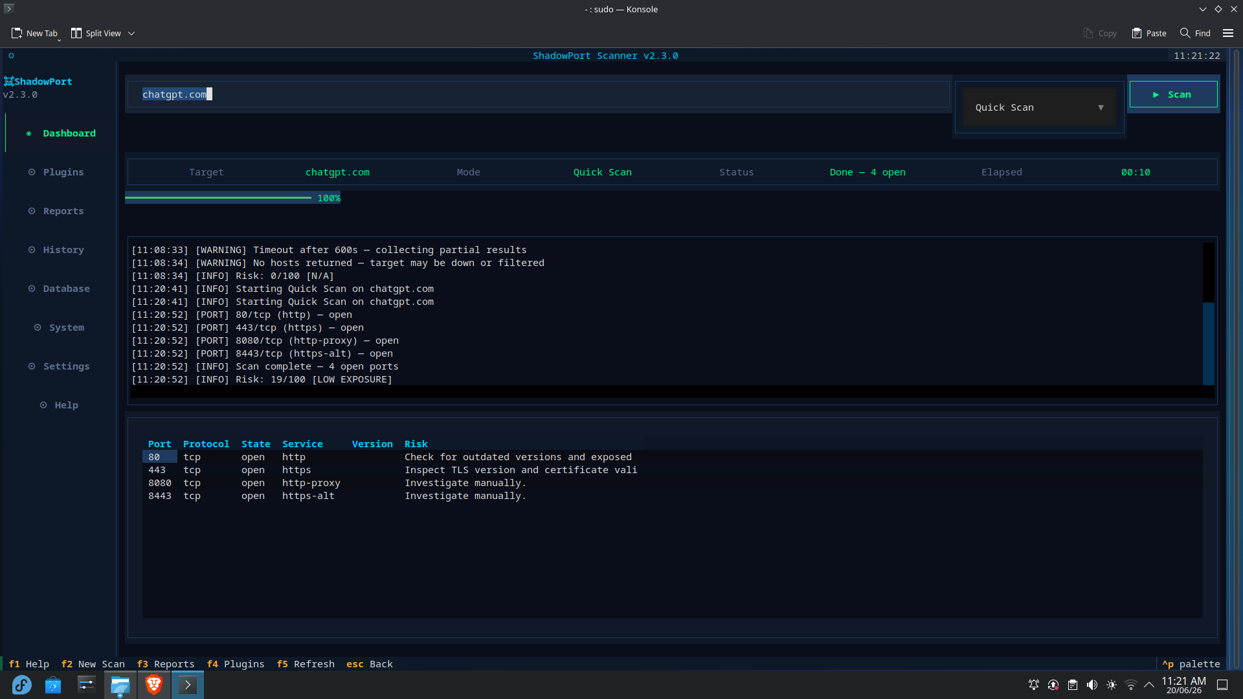Click the scan progress bar at 100%
1243x699 pixels.
click(233, 198)
